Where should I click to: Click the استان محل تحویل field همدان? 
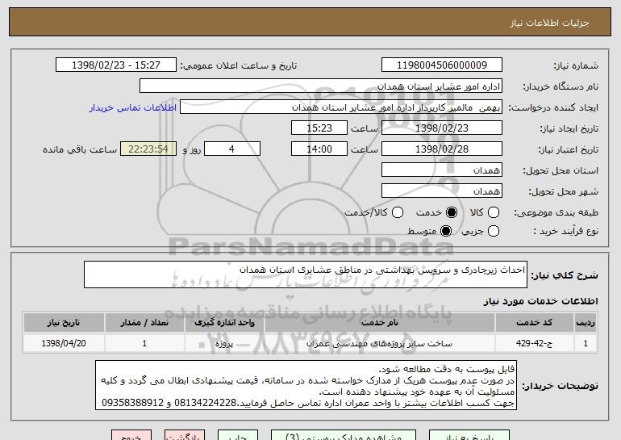point(442,170)
